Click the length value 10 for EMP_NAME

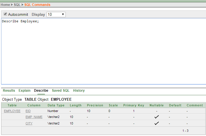71,117
